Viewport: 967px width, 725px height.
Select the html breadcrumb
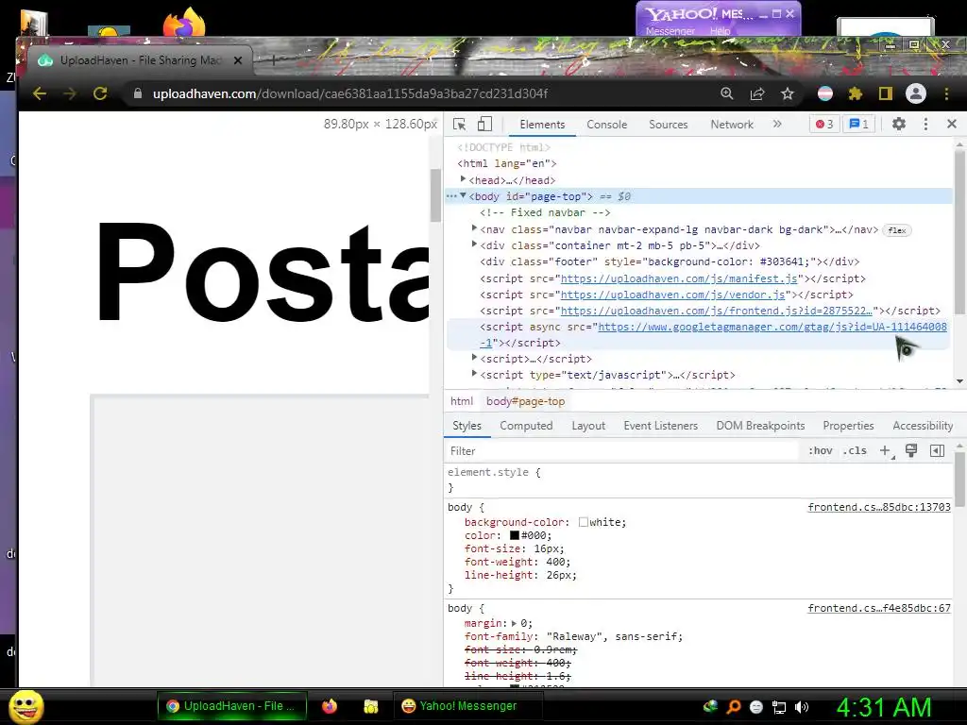pyautogui.click(x=462, y=401)
